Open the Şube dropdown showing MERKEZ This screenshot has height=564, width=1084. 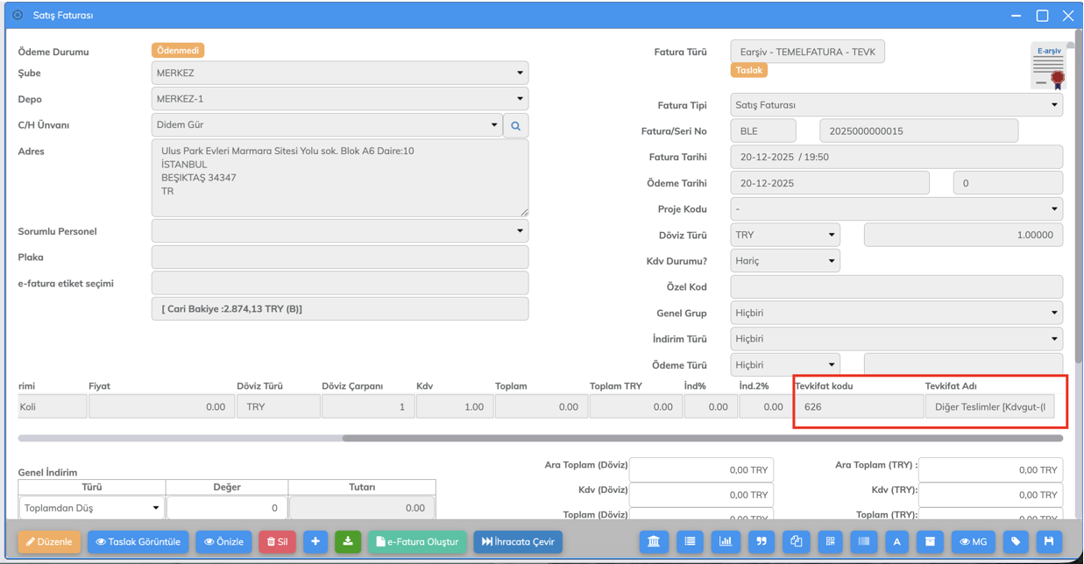tap(339, 73)
